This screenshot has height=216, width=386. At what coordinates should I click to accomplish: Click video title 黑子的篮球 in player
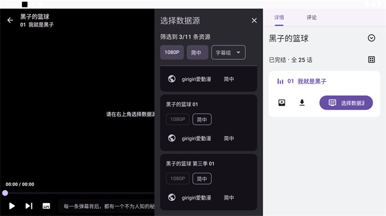click(34, 17)
